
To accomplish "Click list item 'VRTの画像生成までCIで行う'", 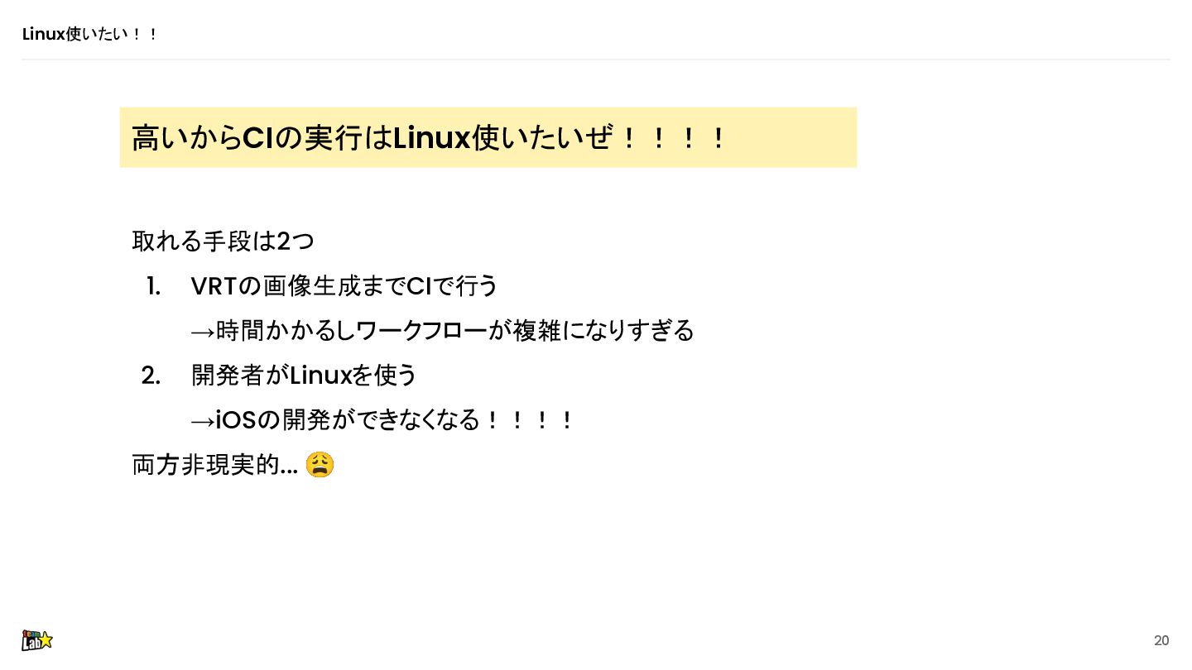I will (345, 286).
